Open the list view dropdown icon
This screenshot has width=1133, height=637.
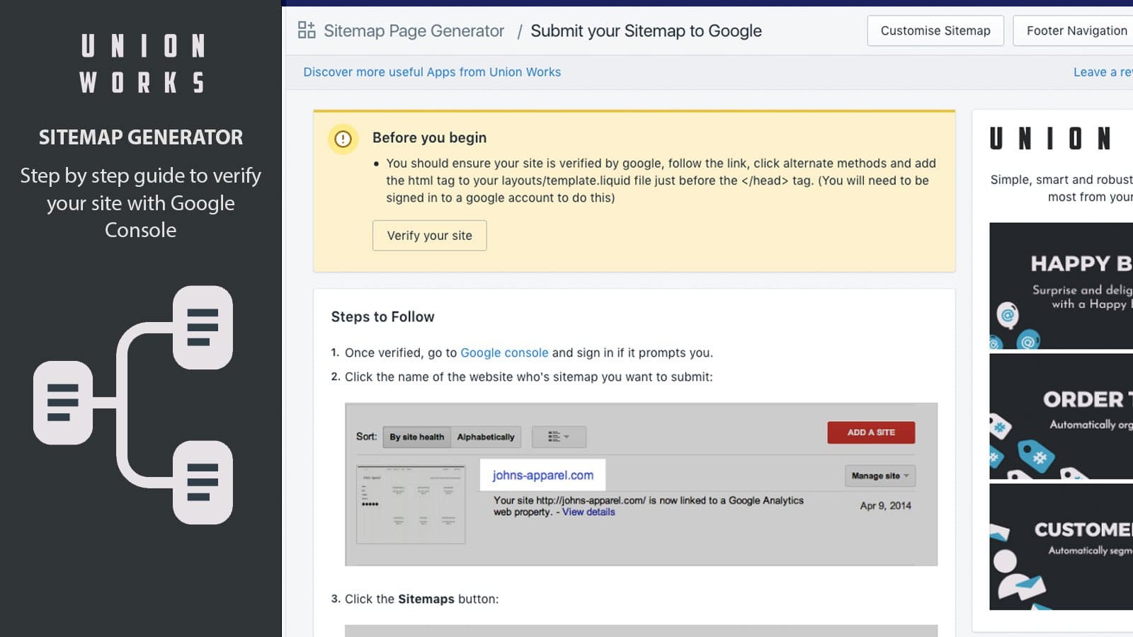pos(559,437)
